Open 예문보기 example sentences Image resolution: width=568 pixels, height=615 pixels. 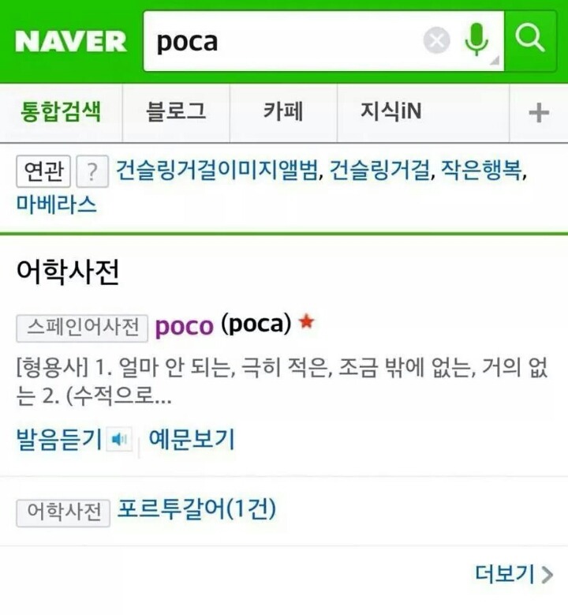(x=192, y=438)
